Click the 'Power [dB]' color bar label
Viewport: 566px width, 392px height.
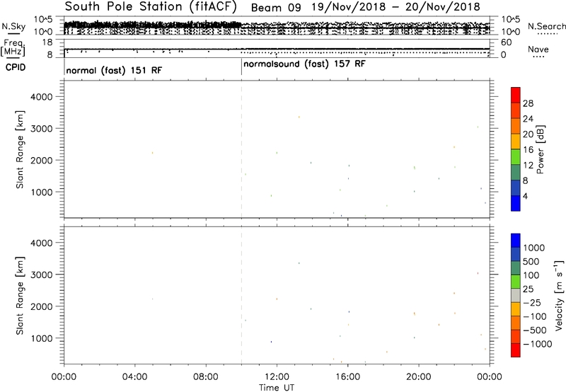540,149
